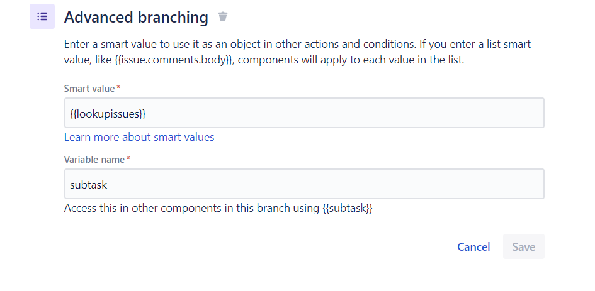Click the description paragraph starting Enter a smart value

pos(297,52)
